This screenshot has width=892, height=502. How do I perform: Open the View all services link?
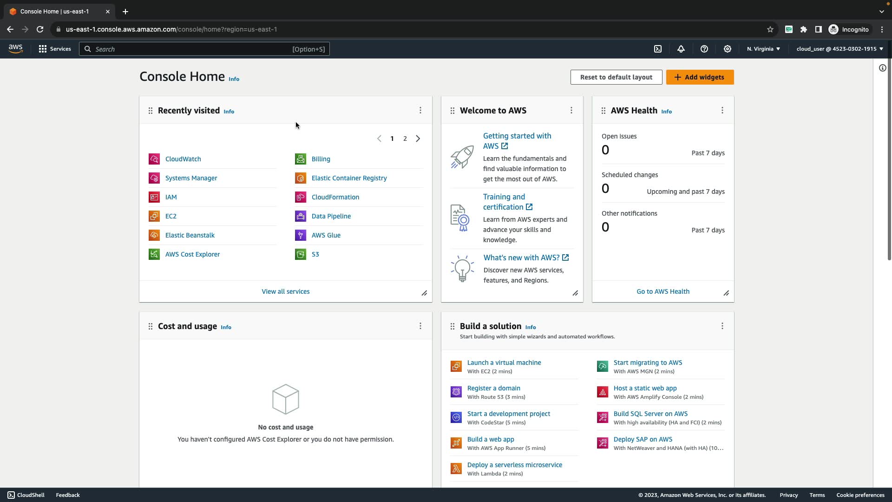[x=285, y=291]
